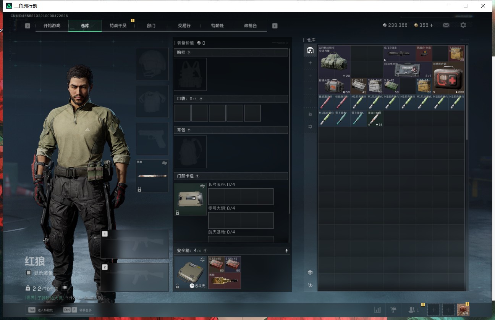This screenshot has width=495, height=320.
Task: Open the player avatar at bottom right
Action: pos(463,310)
